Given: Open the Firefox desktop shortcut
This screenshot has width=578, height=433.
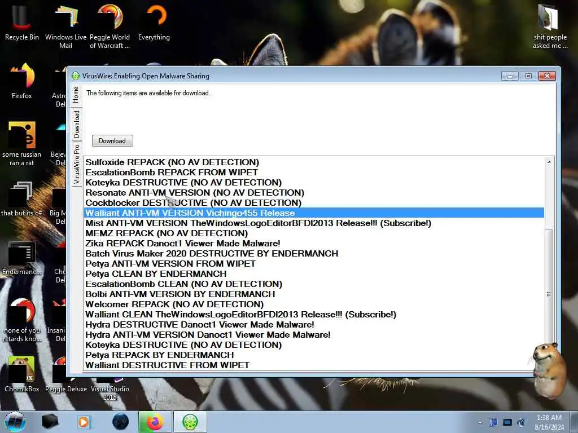Looking at the screenshot, I should coord(22,81).
